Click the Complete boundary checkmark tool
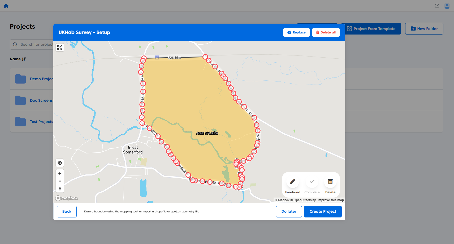This screenshot has width=454, height=244. coord(312,182)
